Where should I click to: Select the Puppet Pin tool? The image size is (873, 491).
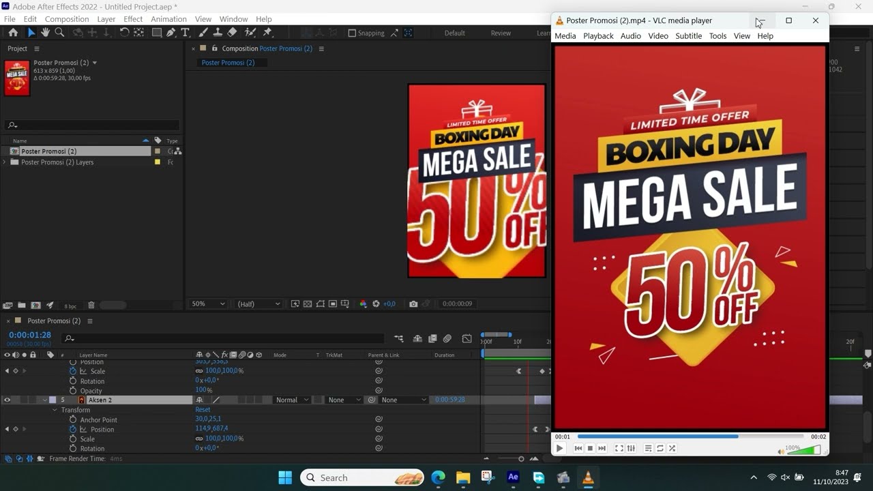[267, 33]
